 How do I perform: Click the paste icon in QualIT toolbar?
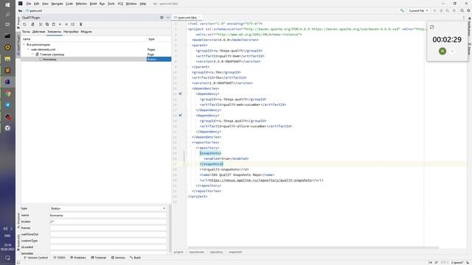(x=54, y=24)
